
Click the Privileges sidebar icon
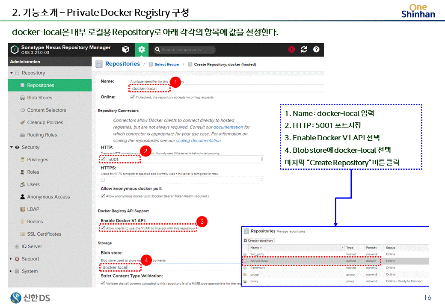22,160
